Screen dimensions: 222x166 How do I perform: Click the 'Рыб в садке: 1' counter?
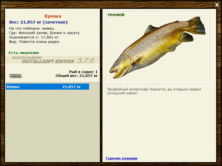click(83, 72)
